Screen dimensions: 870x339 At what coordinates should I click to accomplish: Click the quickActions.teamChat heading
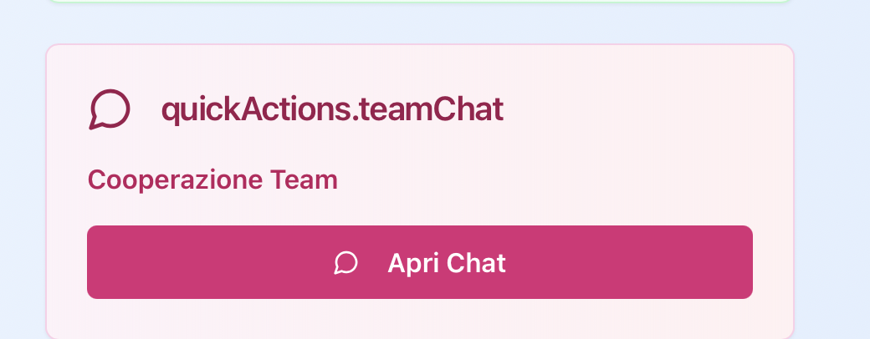click(x=332, y=109)
